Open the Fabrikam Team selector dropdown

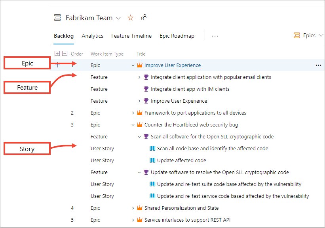coord(118,18)
